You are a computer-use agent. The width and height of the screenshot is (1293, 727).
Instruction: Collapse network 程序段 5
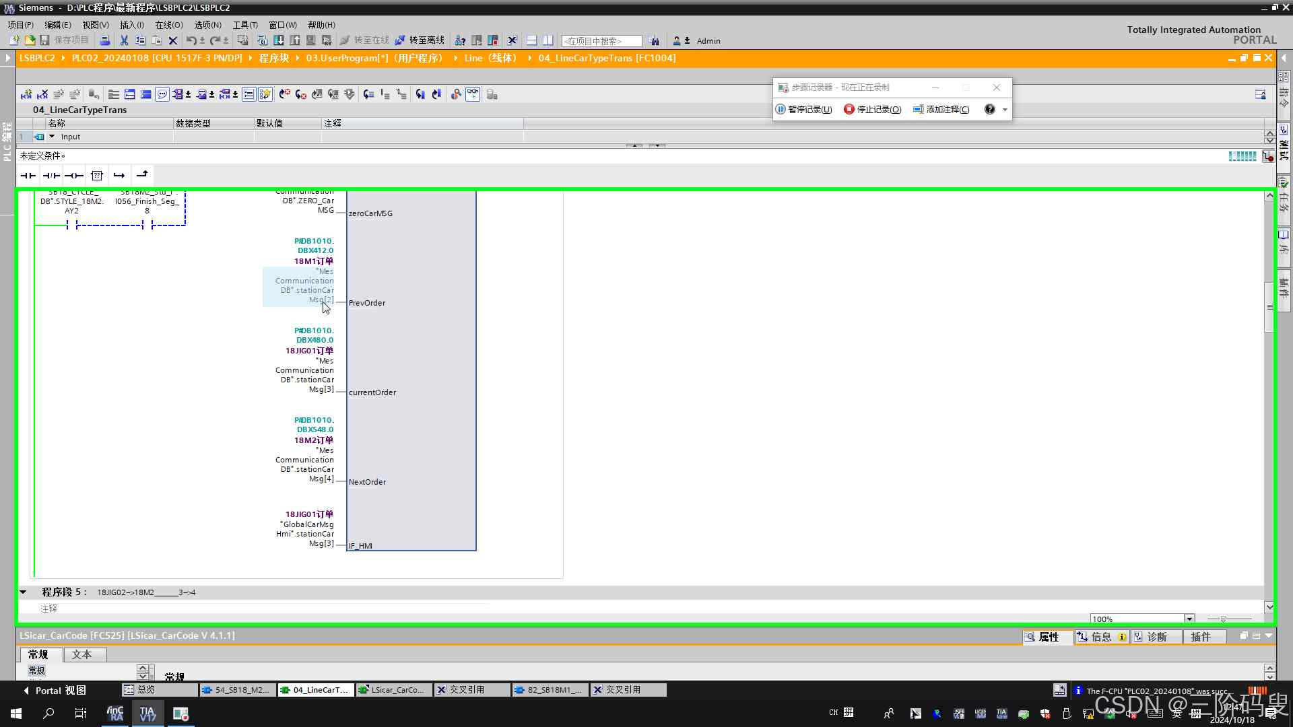(23, 592)
